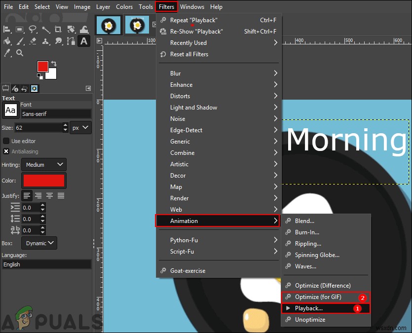412x333 pixels.
Task: Select the Fuzzy Select tool
Action: 45,29
